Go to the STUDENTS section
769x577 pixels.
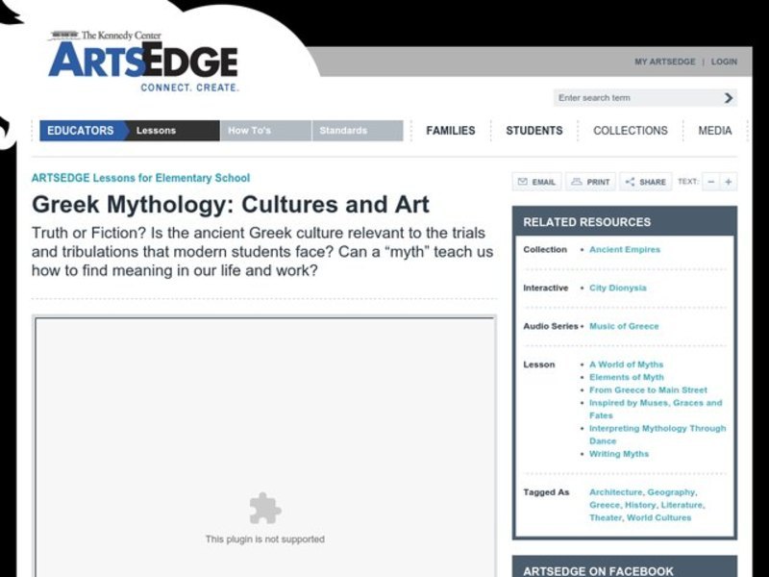[x=534, y=130]
